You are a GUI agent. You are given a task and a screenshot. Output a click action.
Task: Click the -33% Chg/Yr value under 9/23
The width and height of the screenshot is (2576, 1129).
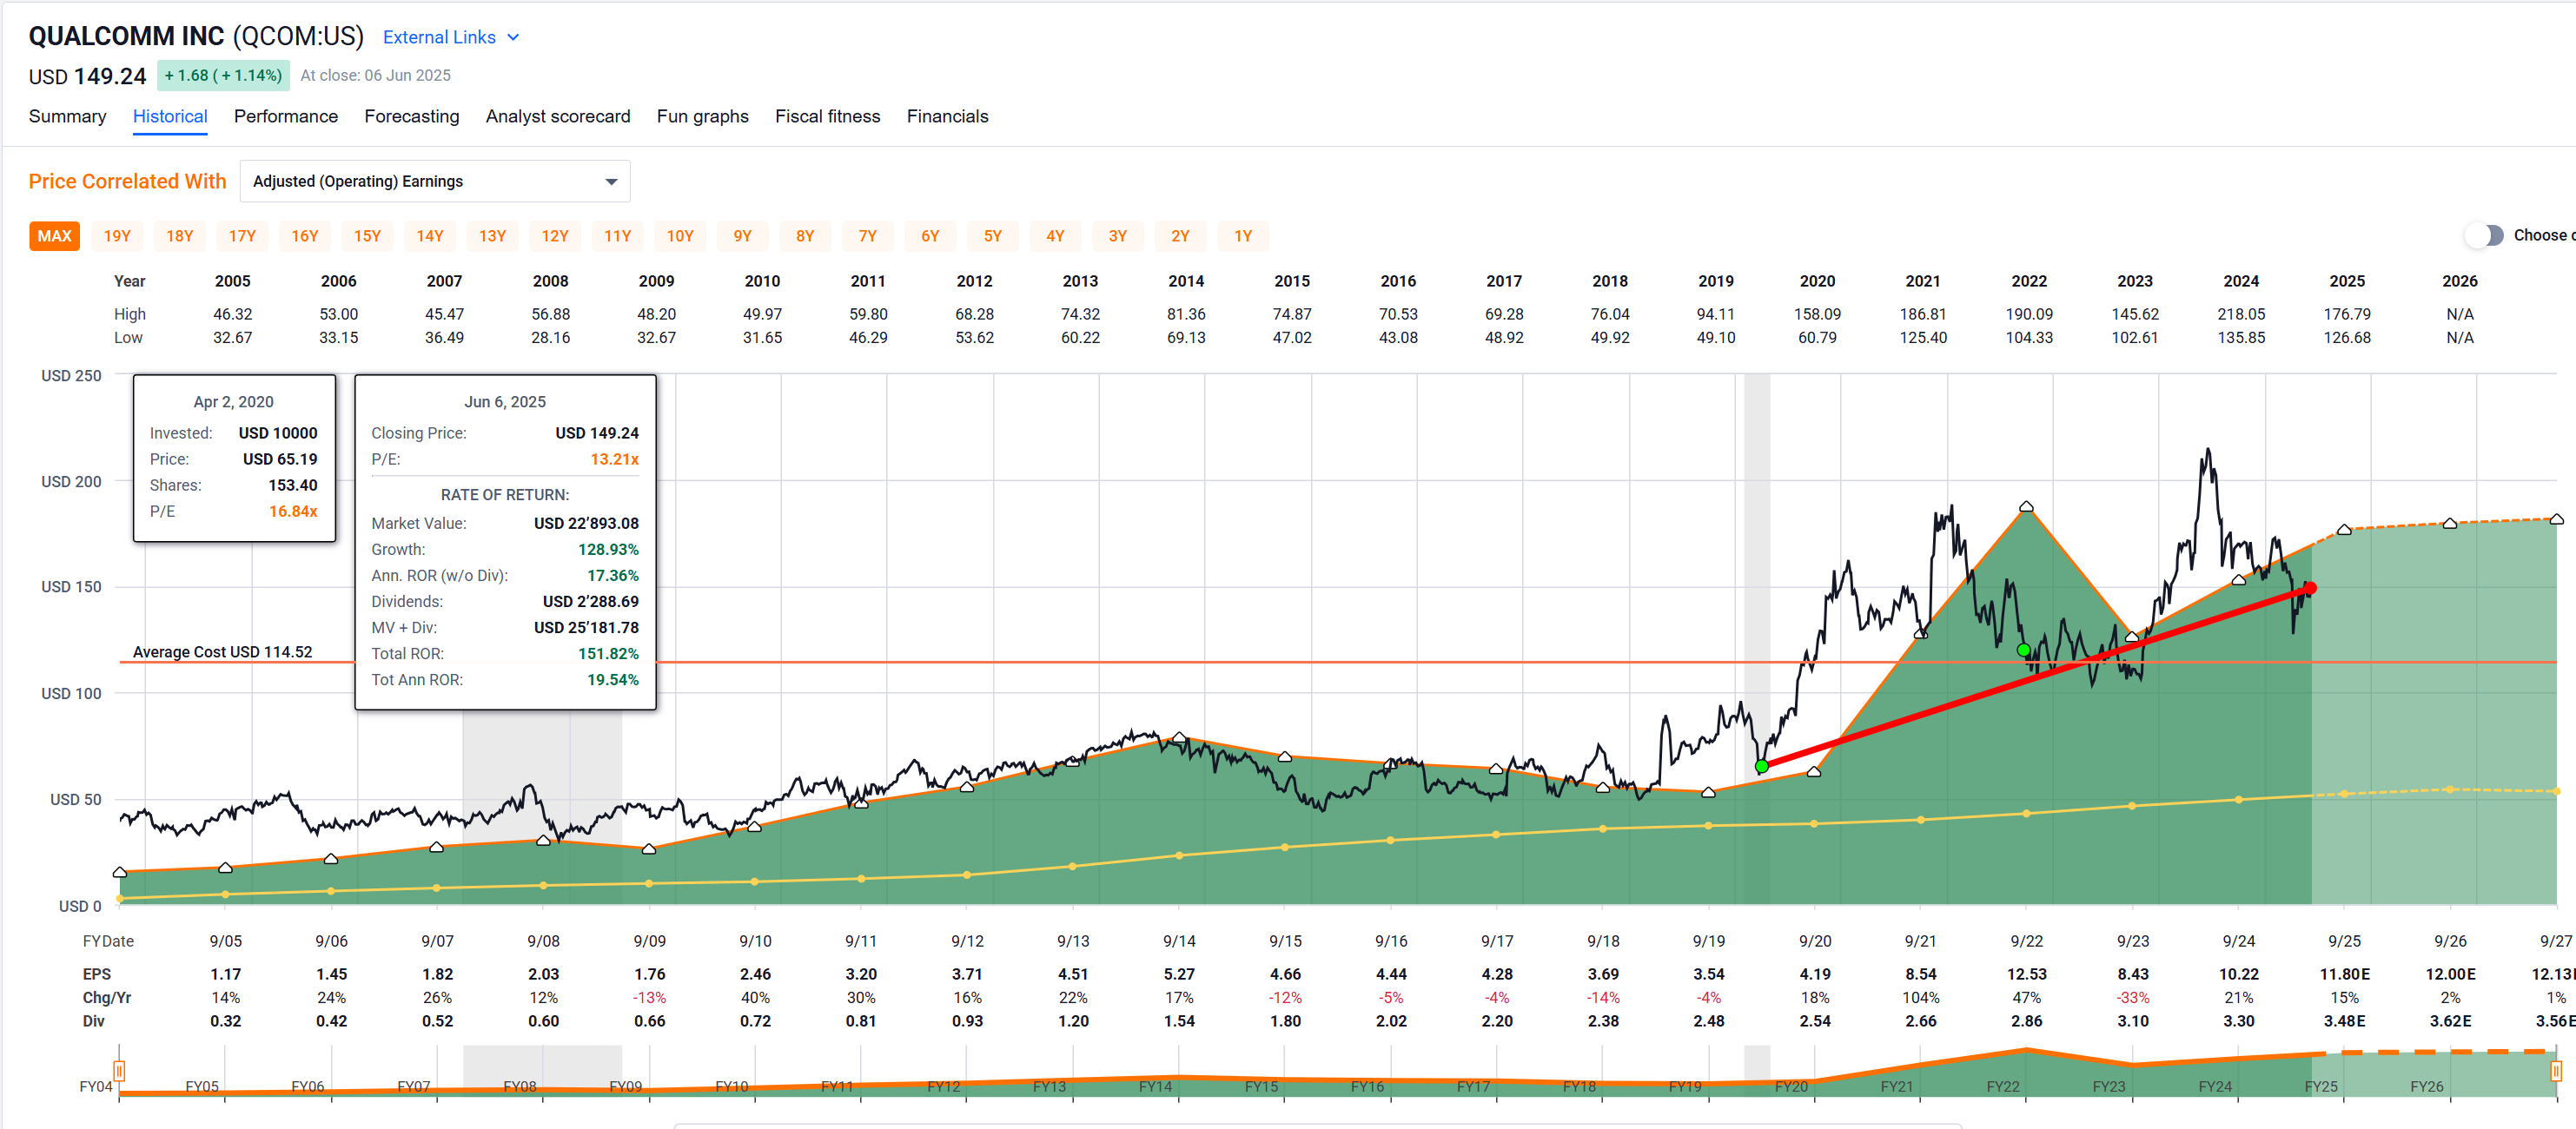2132,998
